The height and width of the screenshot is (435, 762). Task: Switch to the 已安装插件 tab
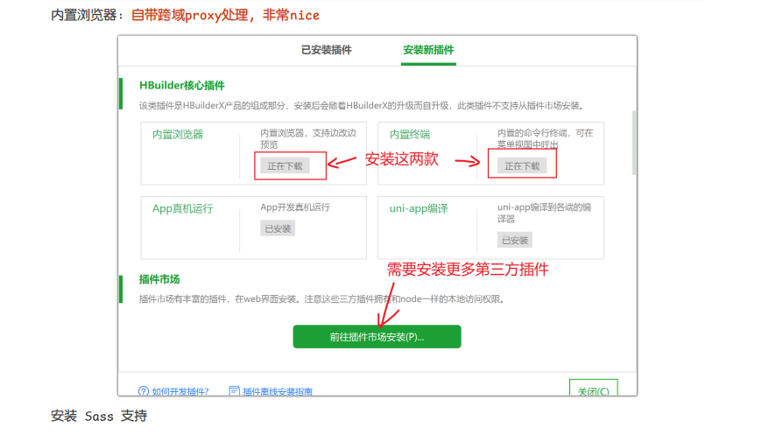click(326, 50)
